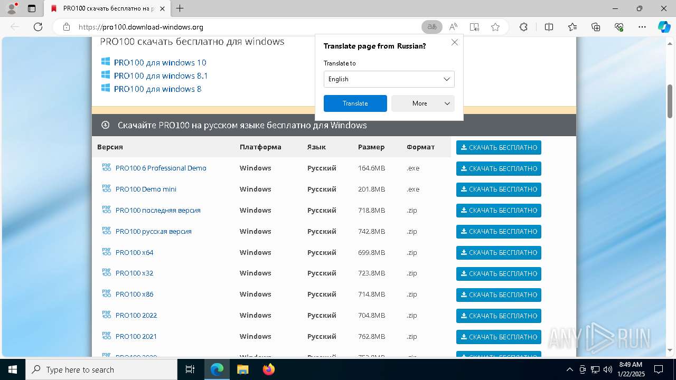The image size is (676, 380).
Task: Open PRO100 x32 link
Action: point(134,273)
